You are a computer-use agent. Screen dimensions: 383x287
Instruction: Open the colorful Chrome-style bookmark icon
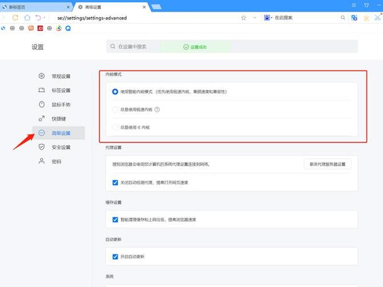pos(58,28)
